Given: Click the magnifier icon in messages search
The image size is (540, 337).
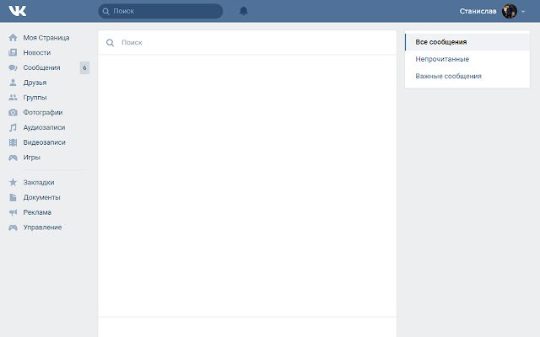Looking at the screenshot, I should pyautogui.click(x=111, y=43).
